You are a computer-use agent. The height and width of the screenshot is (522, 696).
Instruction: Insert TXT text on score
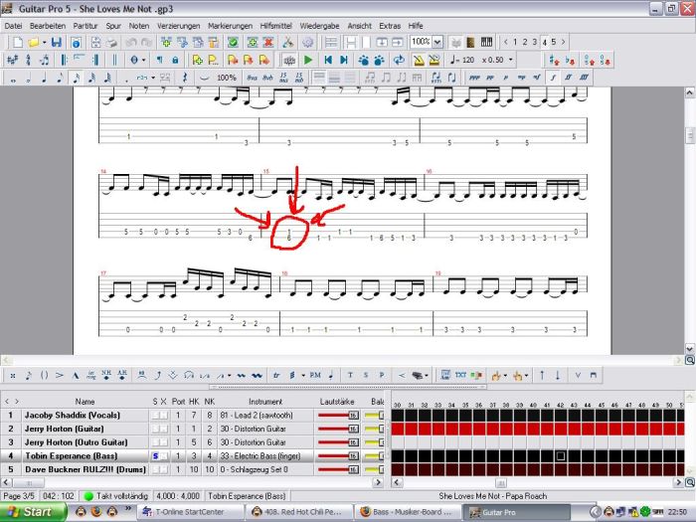point(460,376)
